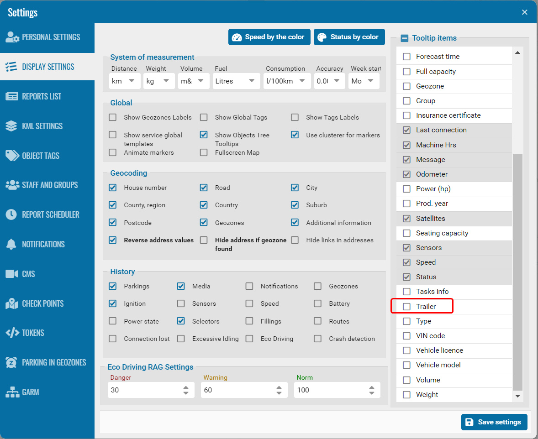Click the Tokens code brackets icon
The height and width of the screenshot is (439, 538).
pyautogui.click(x=12, y=333)
